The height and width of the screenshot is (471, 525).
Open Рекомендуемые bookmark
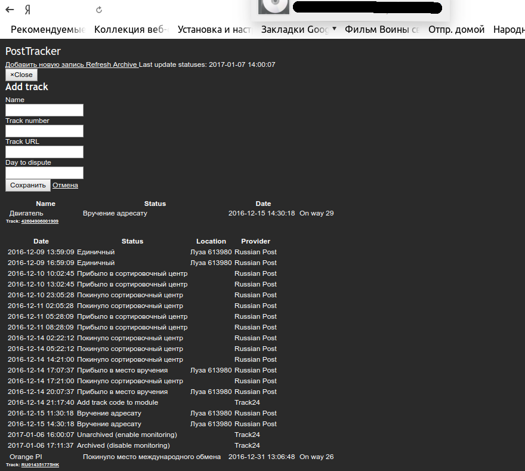48,29
